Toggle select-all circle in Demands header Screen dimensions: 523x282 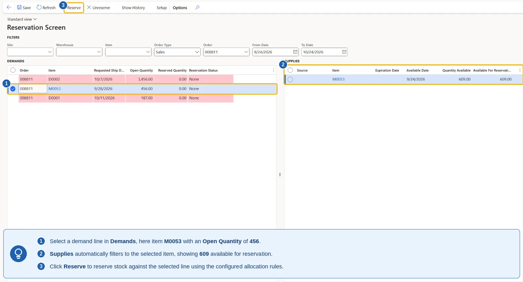(13, 70)
